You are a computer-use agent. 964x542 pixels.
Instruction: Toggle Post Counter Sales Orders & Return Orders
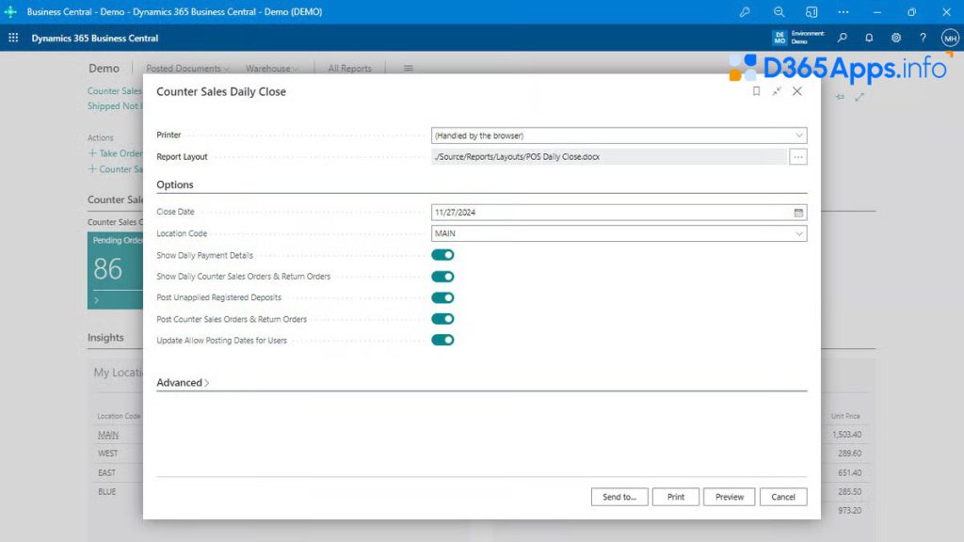pos(442,319)
